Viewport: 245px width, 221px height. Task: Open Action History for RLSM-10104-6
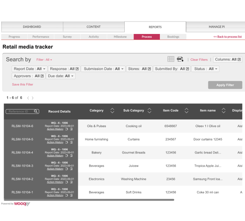(55, 129)
